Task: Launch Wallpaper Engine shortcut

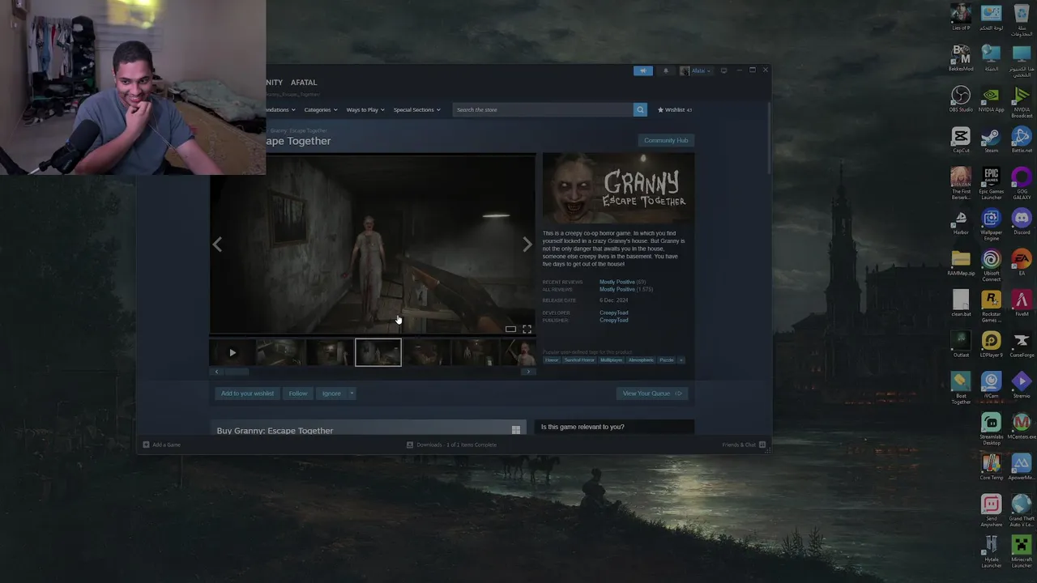Action: [x=991, y=225]
